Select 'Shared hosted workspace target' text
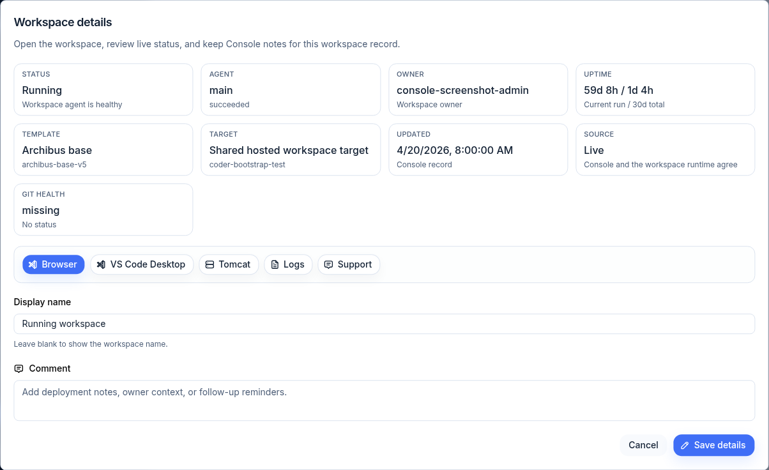Image resolution: width=769 pixels, height=470 pixels. coord(289,151)
